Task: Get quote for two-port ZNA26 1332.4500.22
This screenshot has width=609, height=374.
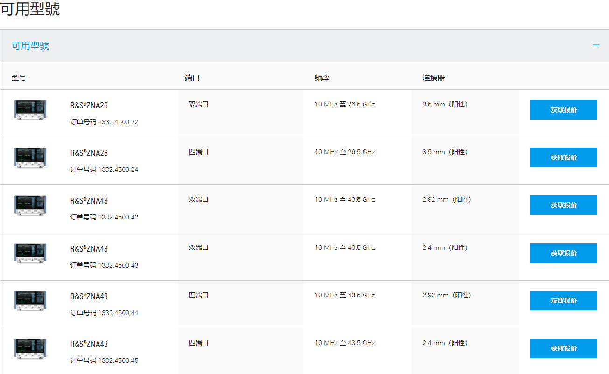Action: 563,110
